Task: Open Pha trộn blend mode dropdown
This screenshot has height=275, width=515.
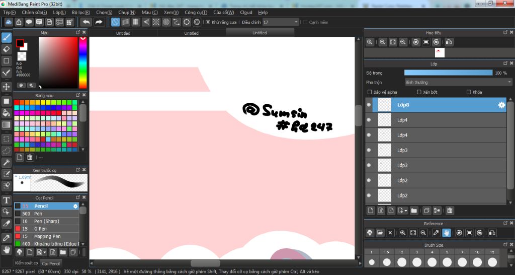Action: pos(458,82)
